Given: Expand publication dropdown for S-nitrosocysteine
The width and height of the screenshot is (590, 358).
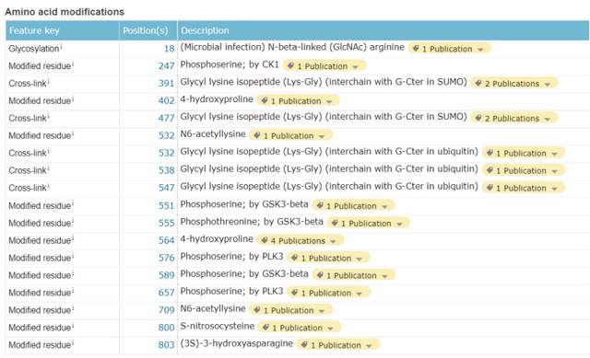Looking at the screenshot, I should point(300,328).
